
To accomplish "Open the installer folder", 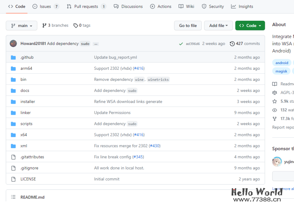I will pyautogui.click(x=28, y=102).
